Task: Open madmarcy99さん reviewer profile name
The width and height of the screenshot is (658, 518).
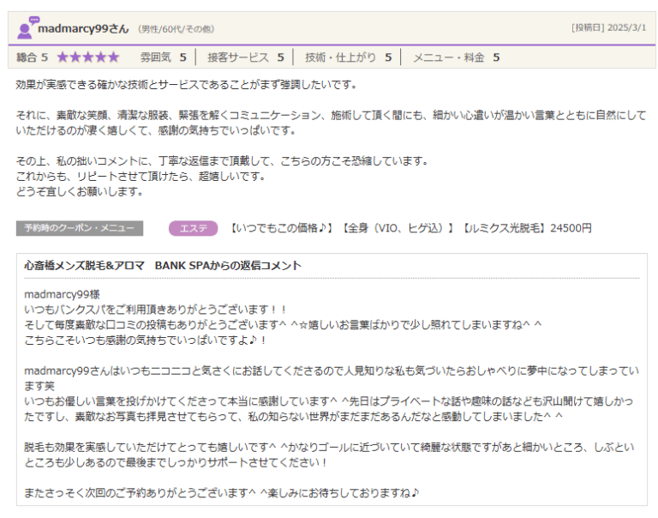Action: coord(83,28)
